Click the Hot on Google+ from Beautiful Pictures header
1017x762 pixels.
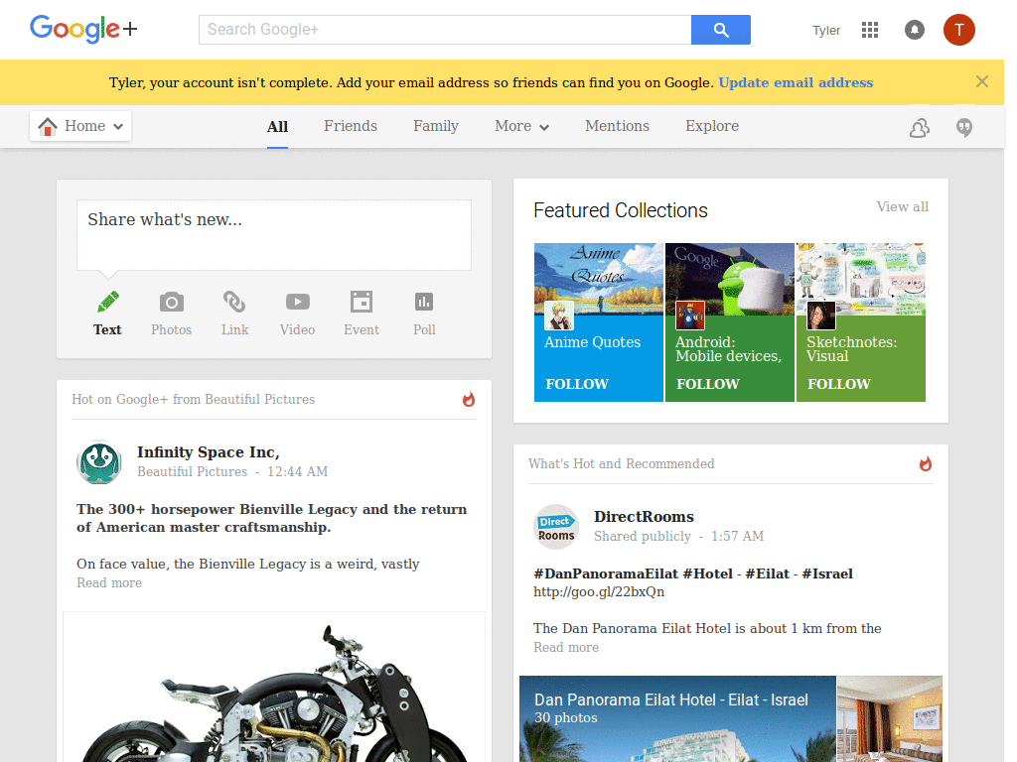point(193,399)
